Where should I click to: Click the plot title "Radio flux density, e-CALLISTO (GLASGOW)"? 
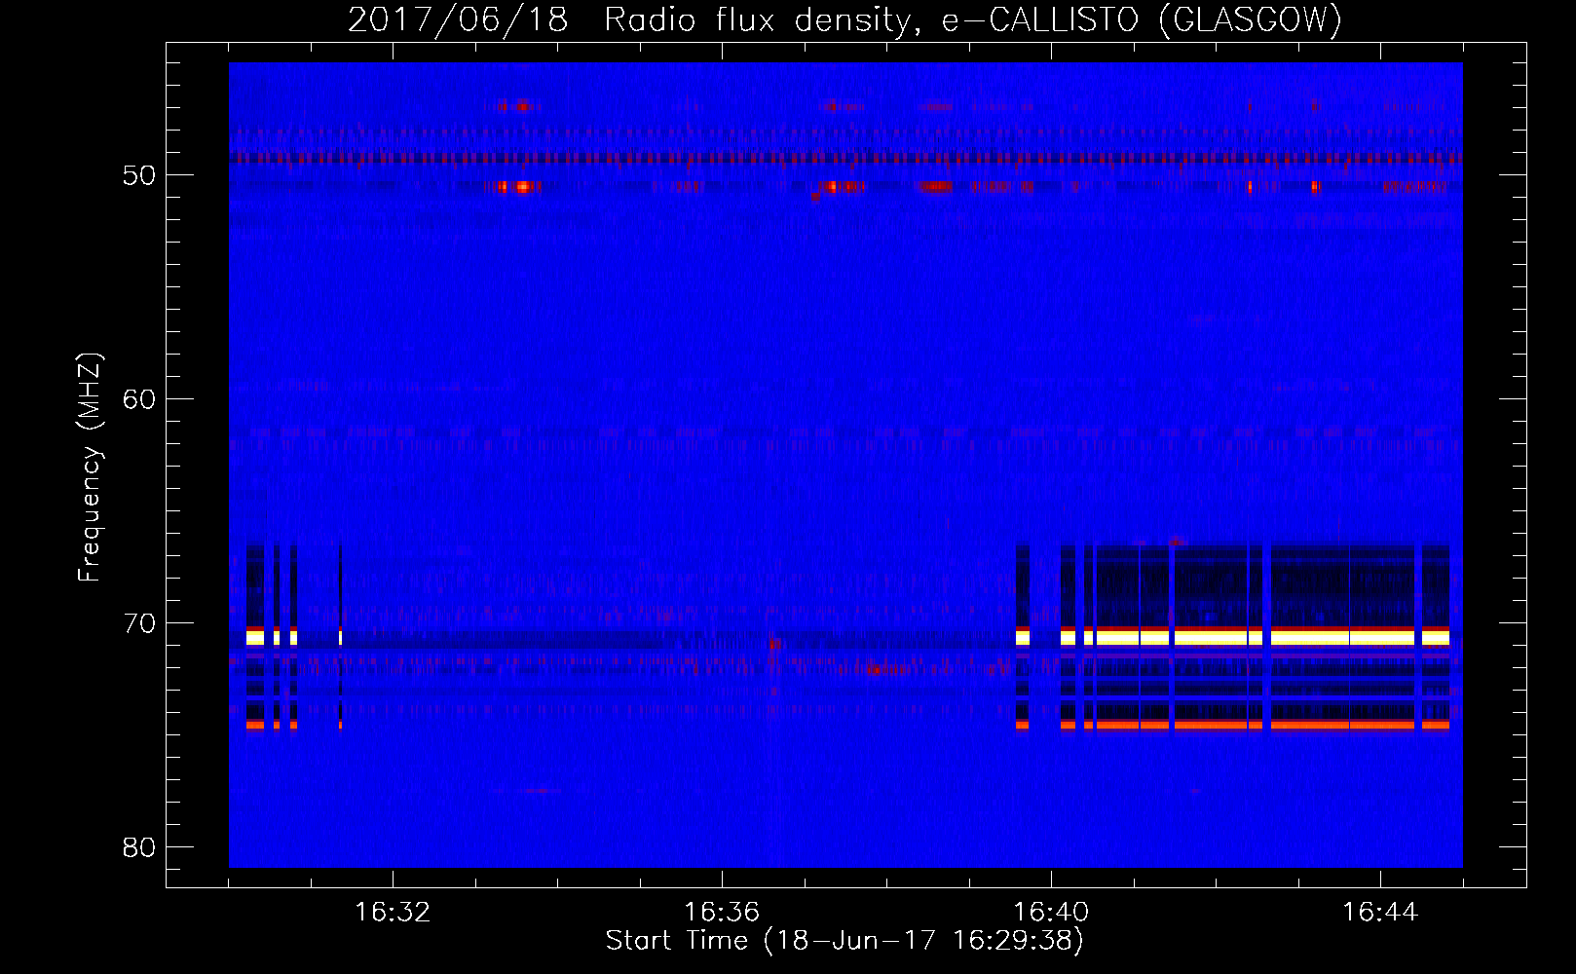point(973,19)
